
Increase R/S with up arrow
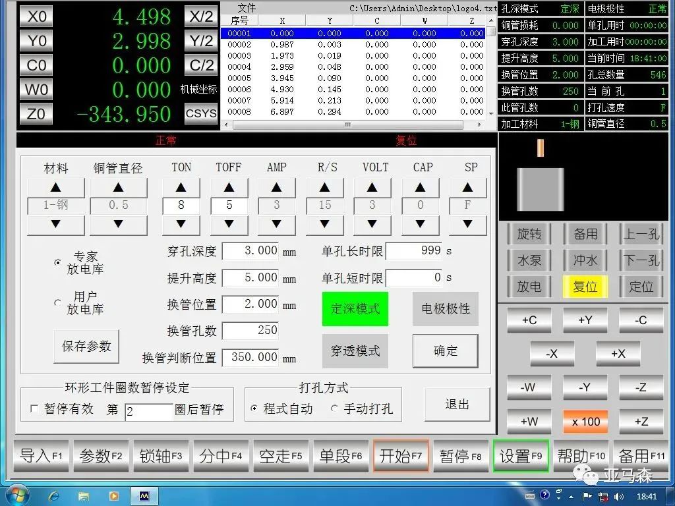click(x=325, y=188)
